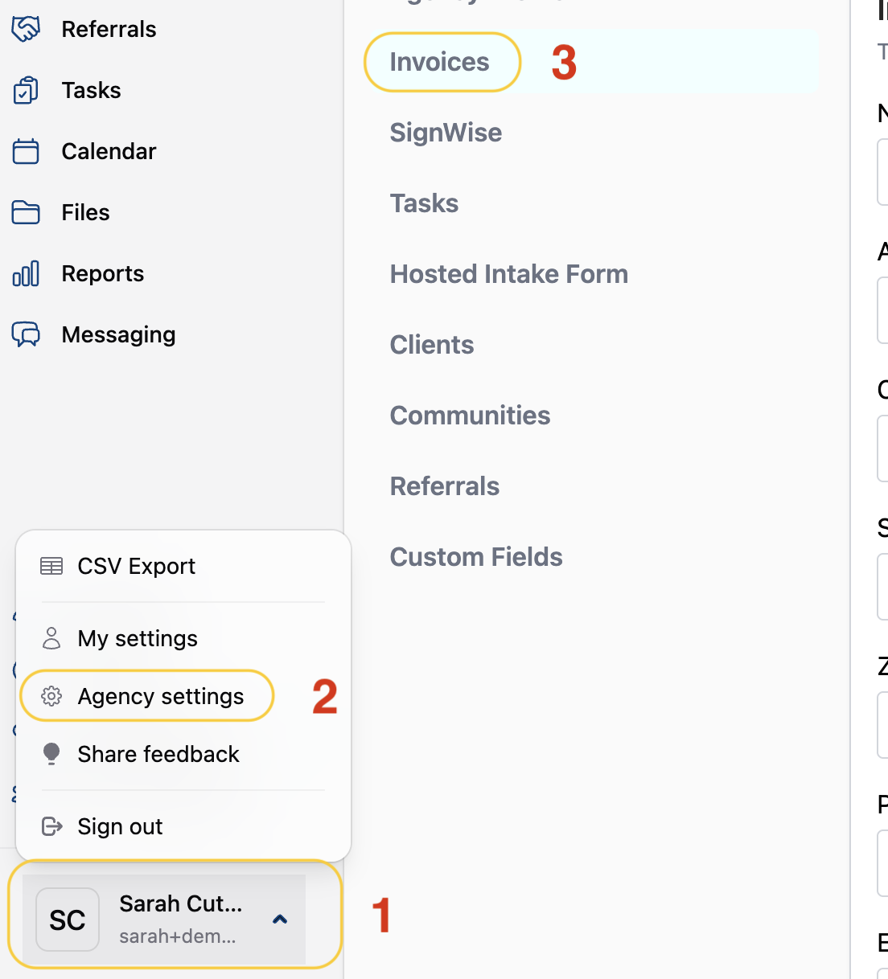
Task: Click the CSV Export table icon
Action: pos(51,566)
